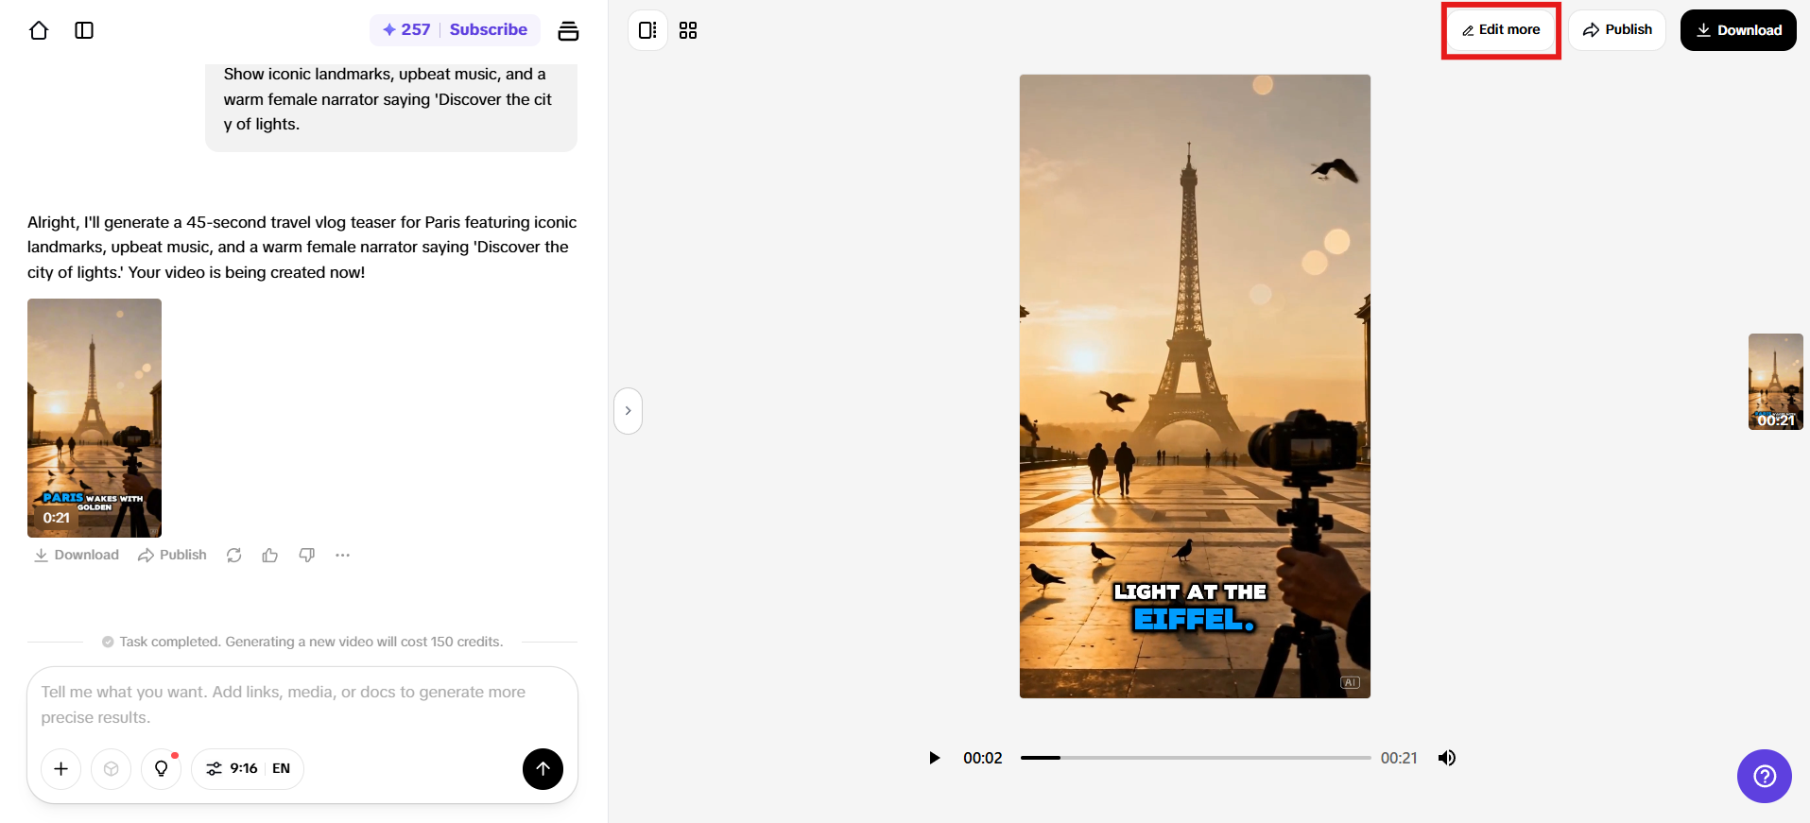
Task: Switch to the side panel layout icon
Action: coord(647,30)
